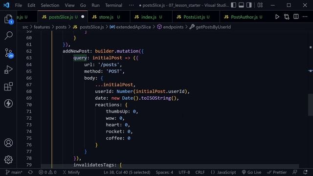
Task: Select features folder in breadcrumb
Action: (x=42, y=27)
